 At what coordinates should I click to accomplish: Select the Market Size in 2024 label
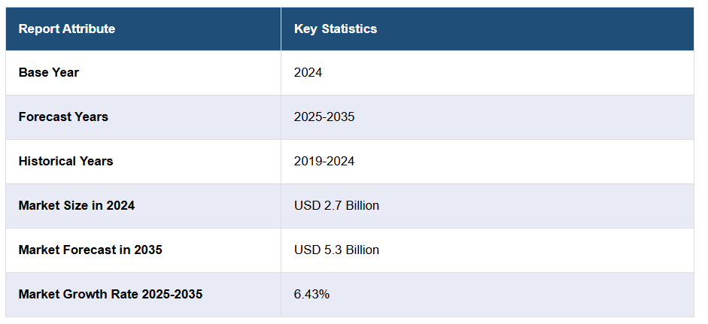click(77, 205)
